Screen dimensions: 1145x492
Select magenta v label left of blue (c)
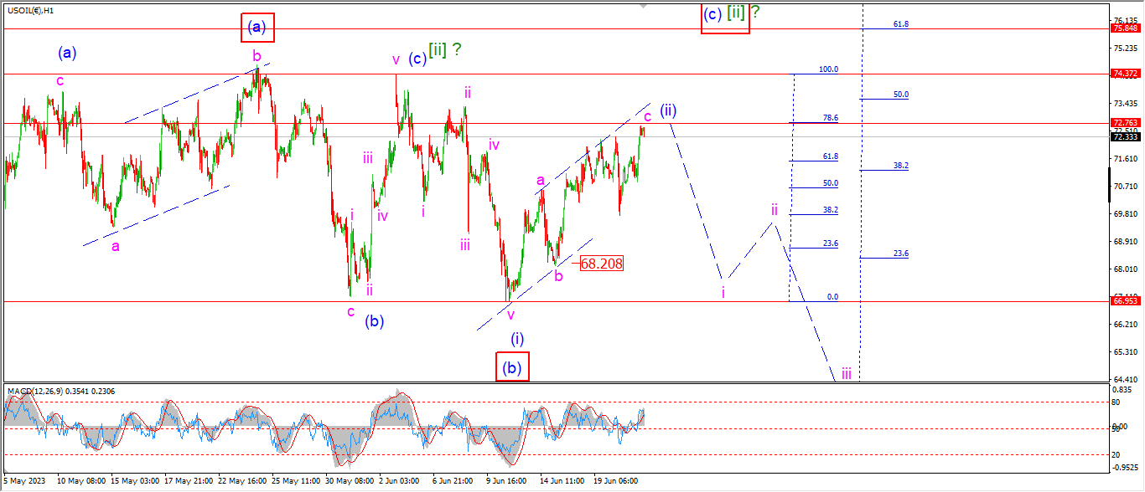click(x=396, y=60)
